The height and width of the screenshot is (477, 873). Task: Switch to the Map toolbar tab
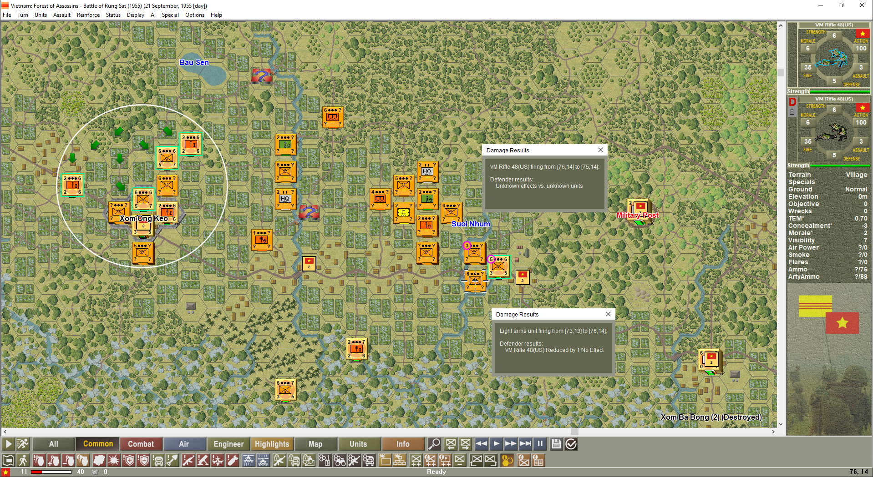click(x=315, y=444)
